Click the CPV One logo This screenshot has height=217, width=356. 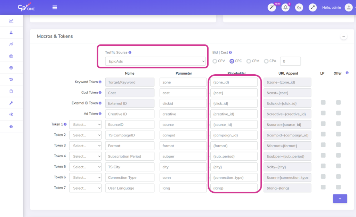(26, 7)
